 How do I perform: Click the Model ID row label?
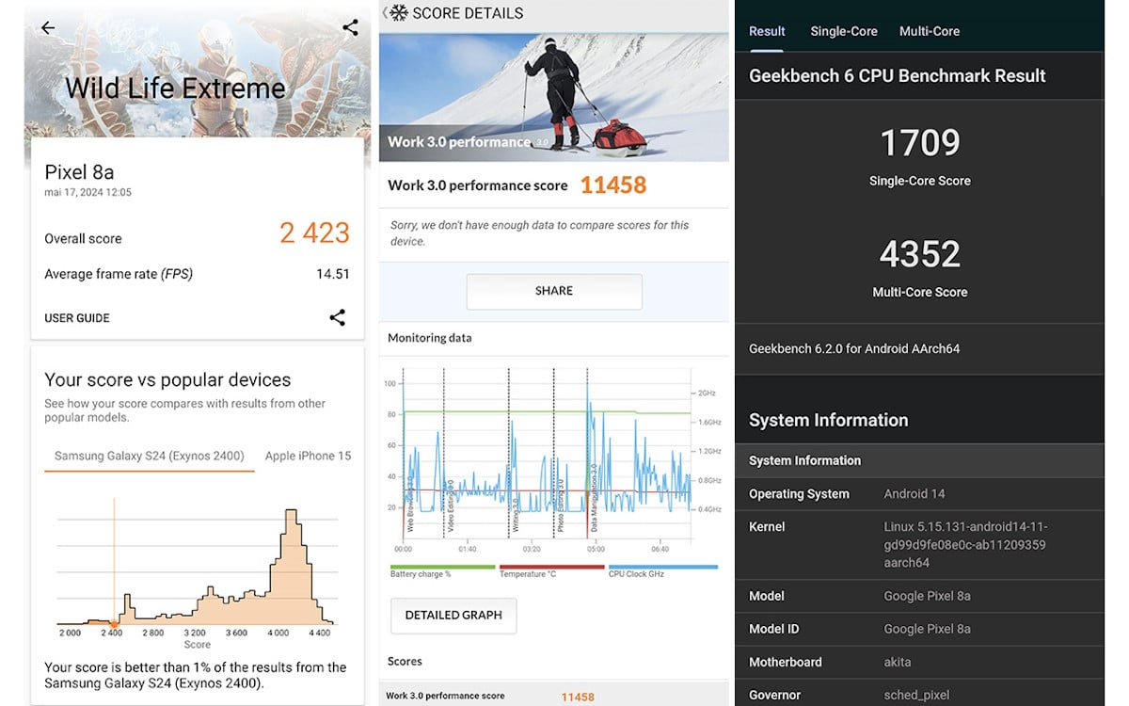coord(774,629)
